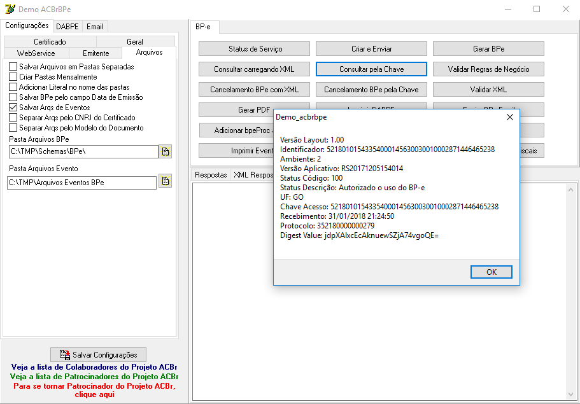Click Cancelamento BPe com XML
The image size is (580, 404).
point(255,90)
